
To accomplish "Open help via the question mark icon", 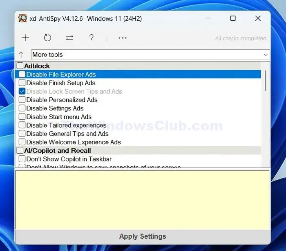I will pos(92,38).
